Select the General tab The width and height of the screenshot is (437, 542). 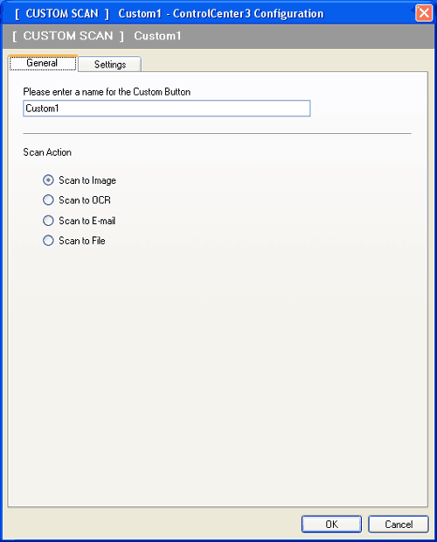tap(43, 63)
